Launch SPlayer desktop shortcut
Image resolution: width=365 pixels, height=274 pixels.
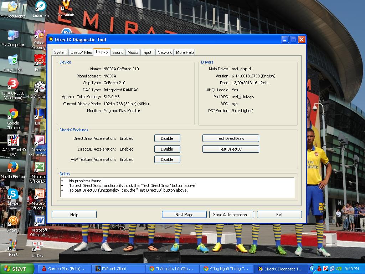(x=13, y=224)
